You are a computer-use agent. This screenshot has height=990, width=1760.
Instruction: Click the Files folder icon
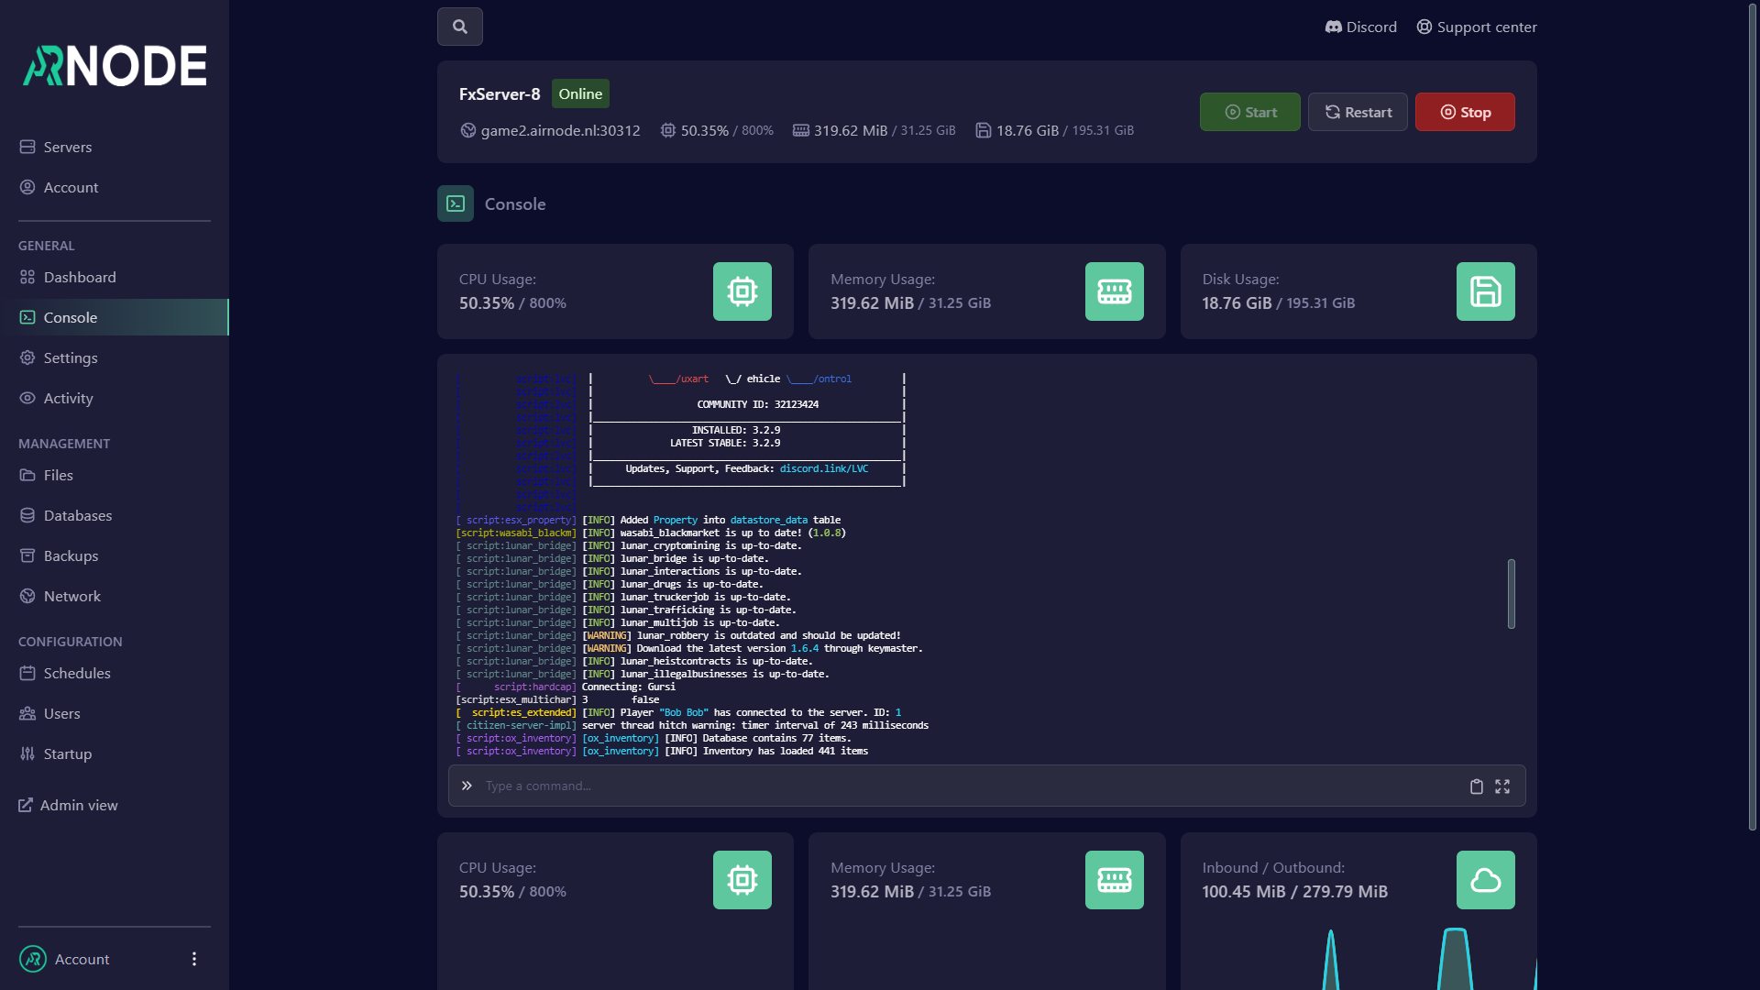click(27, 475)
